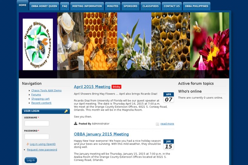
Task: Click the red Sticky badge
Action: pyautogui.click(x=117, y=87)
